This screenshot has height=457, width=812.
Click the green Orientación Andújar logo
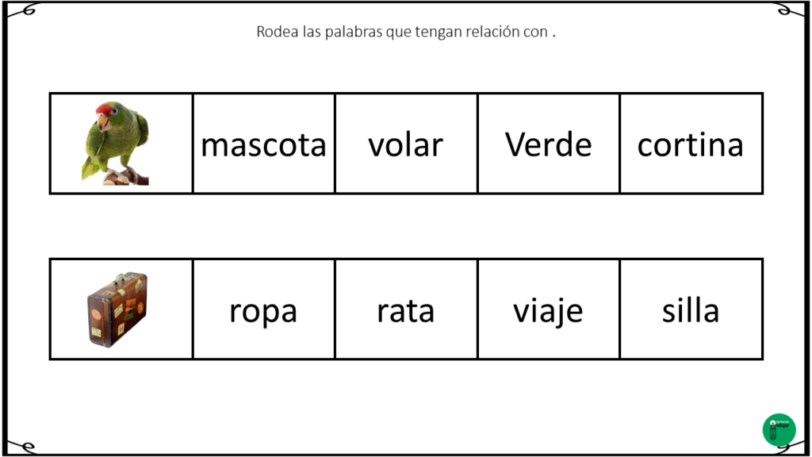778,429
